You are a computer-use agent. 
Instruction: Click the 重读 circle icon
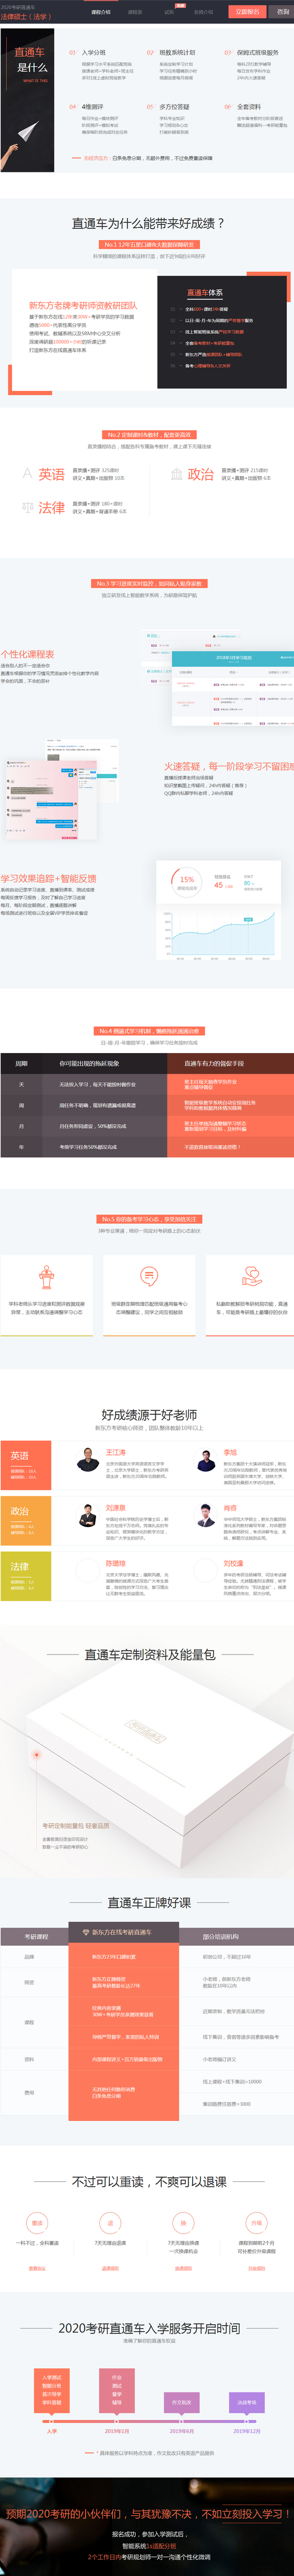(x=37, y=2224)
